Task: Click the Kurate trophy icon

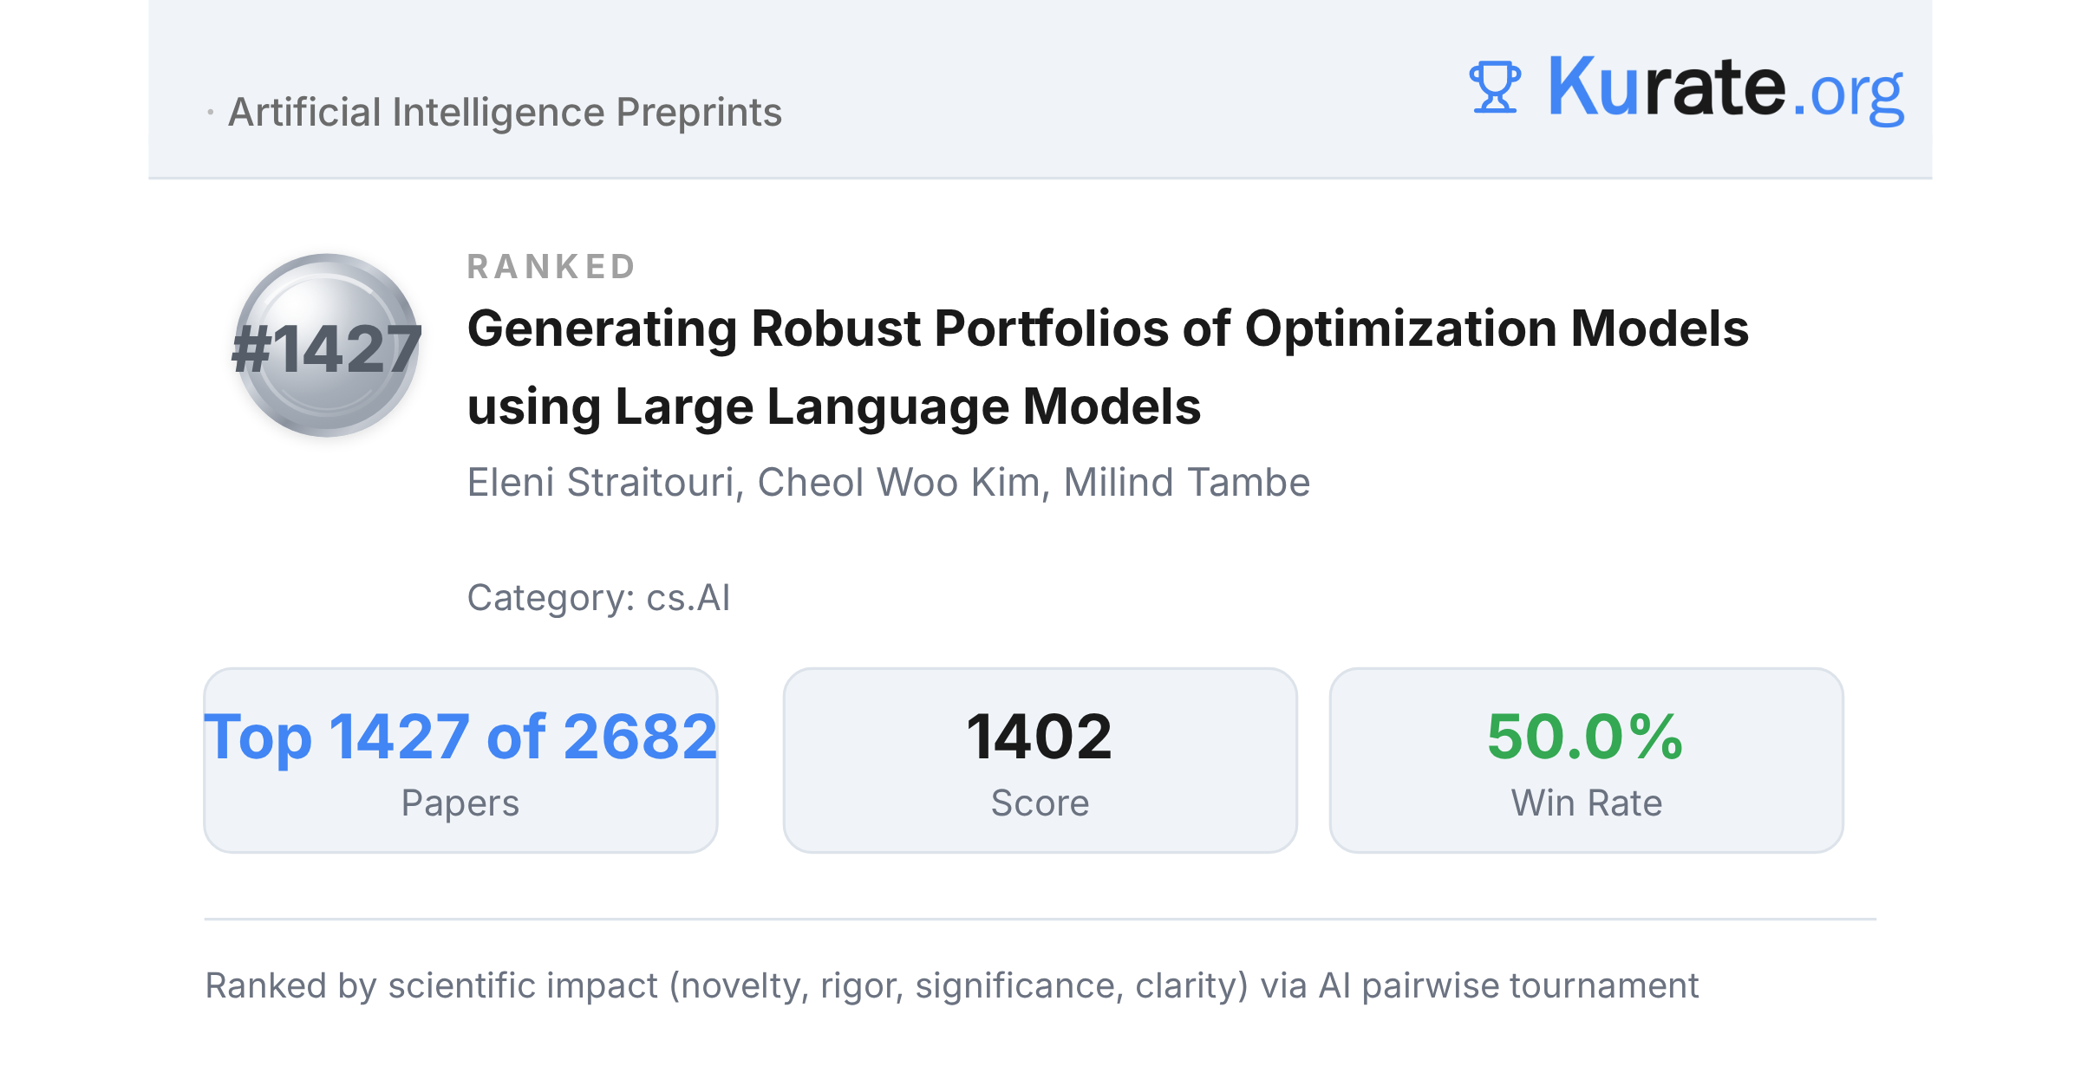Action: coord(1495,88)
